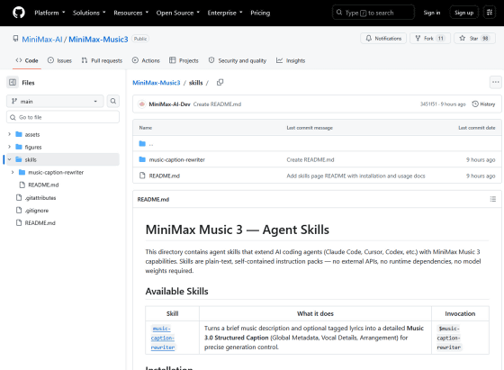Open the GitHub homepage logo
This screenshot has width=504, height=370.
click(x=19, y=13)
